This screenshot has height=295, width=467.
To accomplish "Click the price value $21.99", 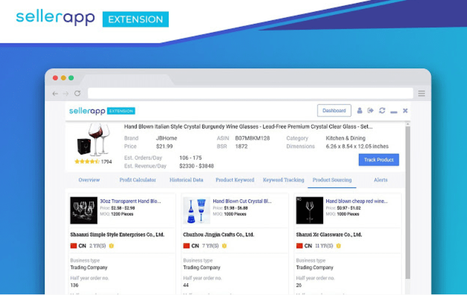I will point(165,146).
